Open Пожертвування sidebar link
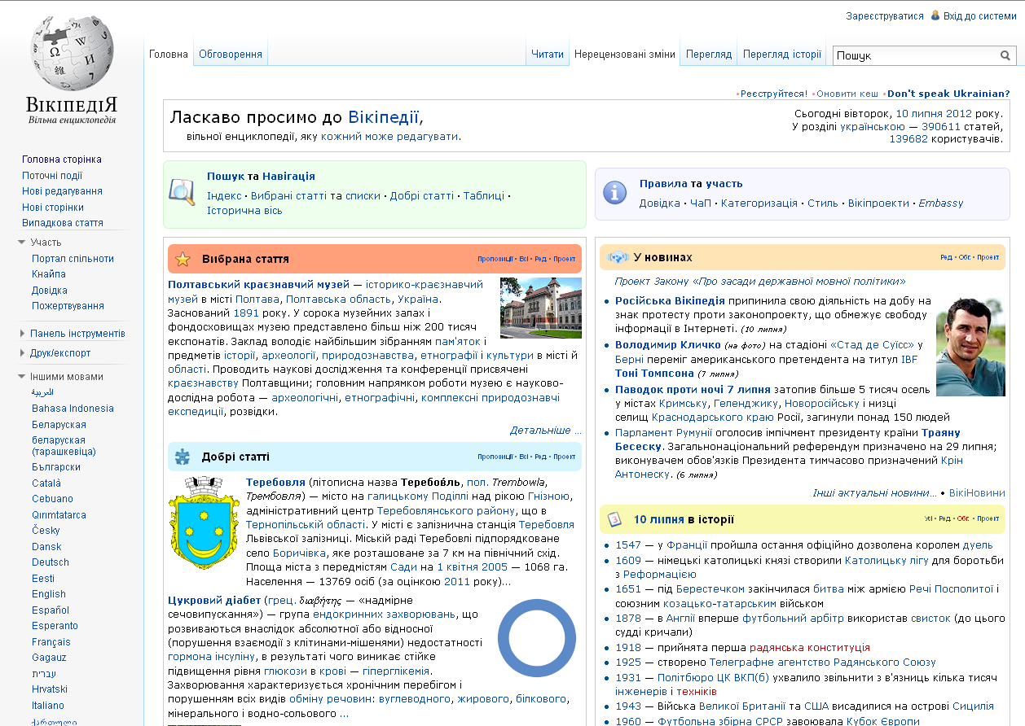The width and height of the screenshot is (1025, 726). pyautogui.click(x=68, y=306)
